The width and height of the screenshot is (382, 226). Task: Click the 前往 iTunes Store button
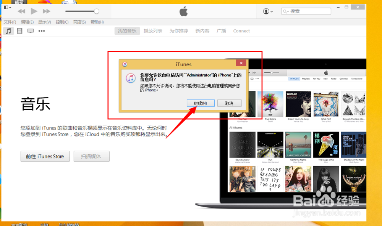pyautogui.click(x=45, y=156)
